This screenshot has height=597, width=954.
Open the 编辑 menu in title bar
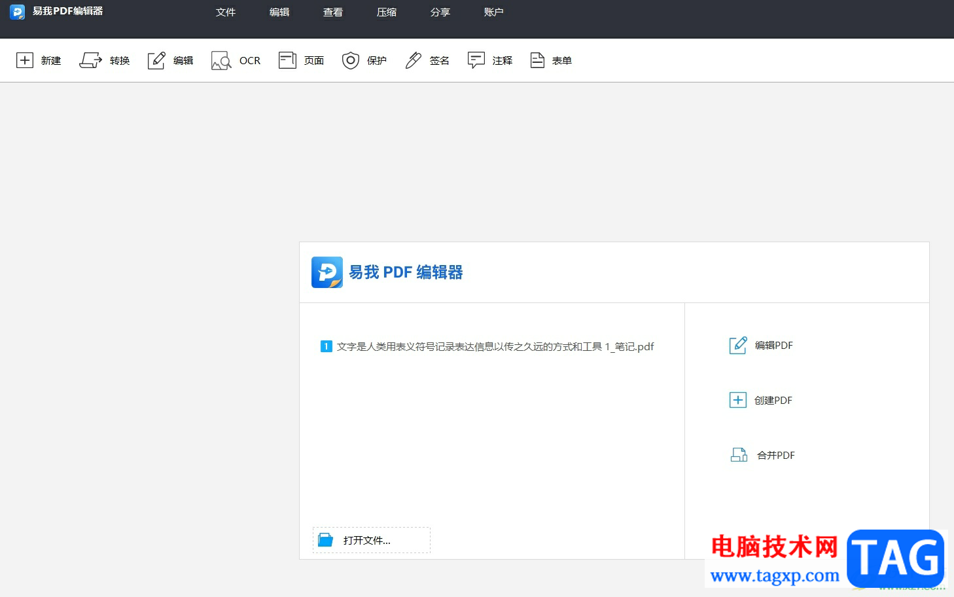[x=279, y=12]
